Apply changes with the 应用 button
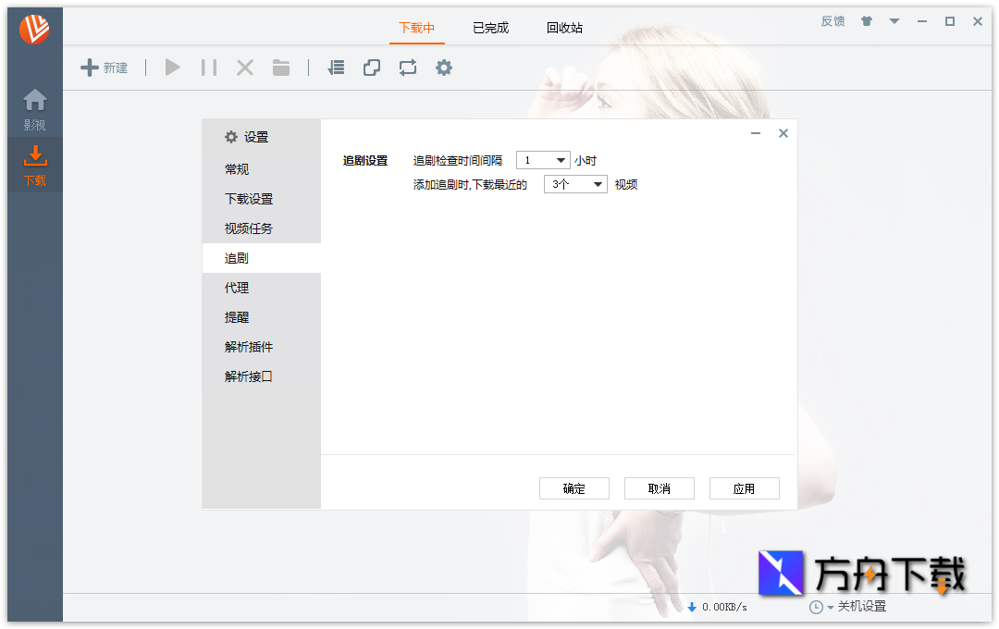This screenshot has width=999, height=629. 745,488
